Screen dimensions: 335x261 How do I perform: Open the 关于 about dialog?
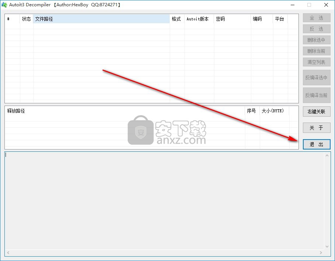pos(317,128)
